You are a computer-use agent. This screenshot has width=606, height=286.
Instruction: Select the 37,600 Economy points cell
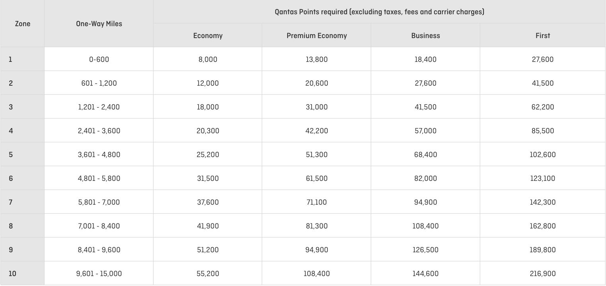coord(208,202)
